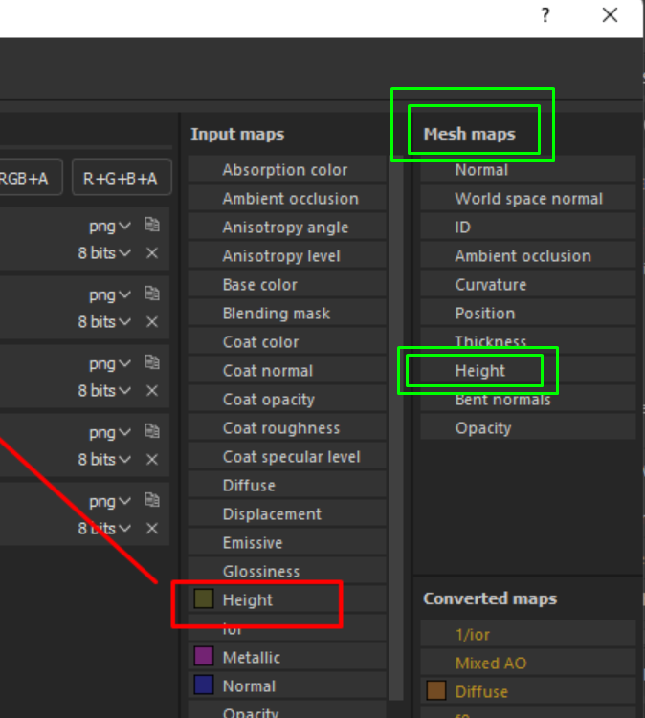Click the RGB+A button
645x718 pixels.
29,177
